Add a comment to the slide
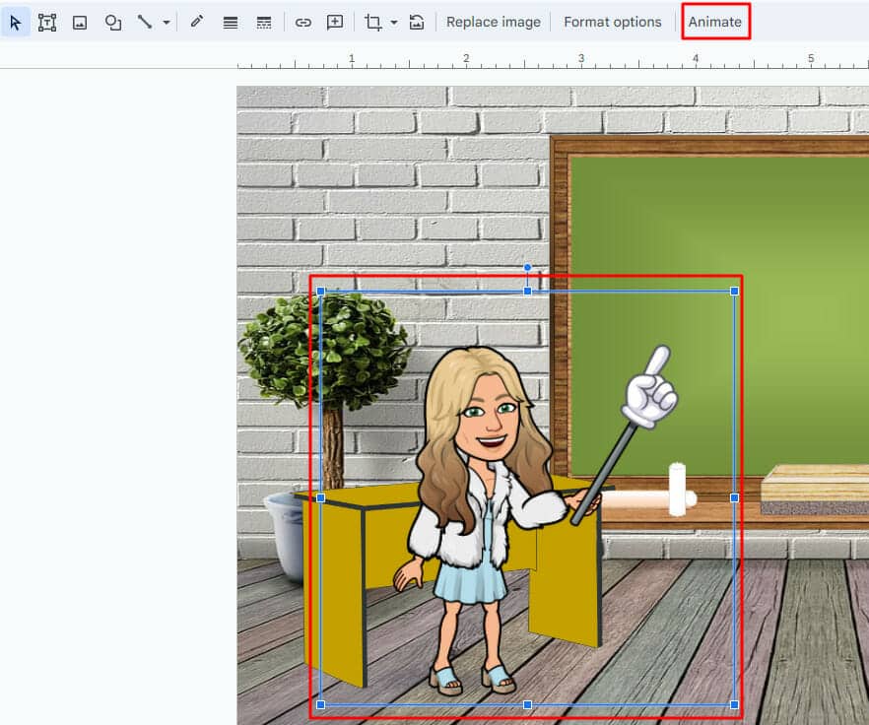This screenshot has width=869, height=725. [x=335, y=21]
